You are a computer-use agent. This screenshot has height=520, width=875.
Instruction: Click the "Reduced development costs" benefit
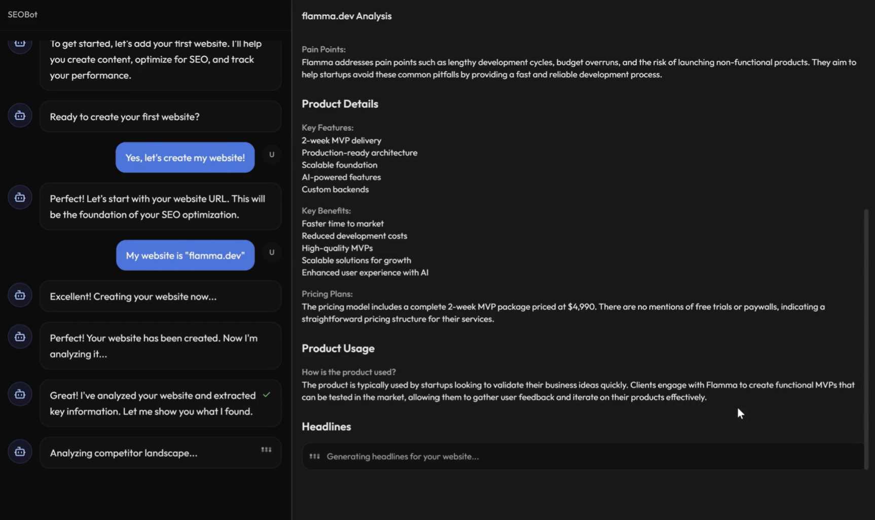coord(354,236)
